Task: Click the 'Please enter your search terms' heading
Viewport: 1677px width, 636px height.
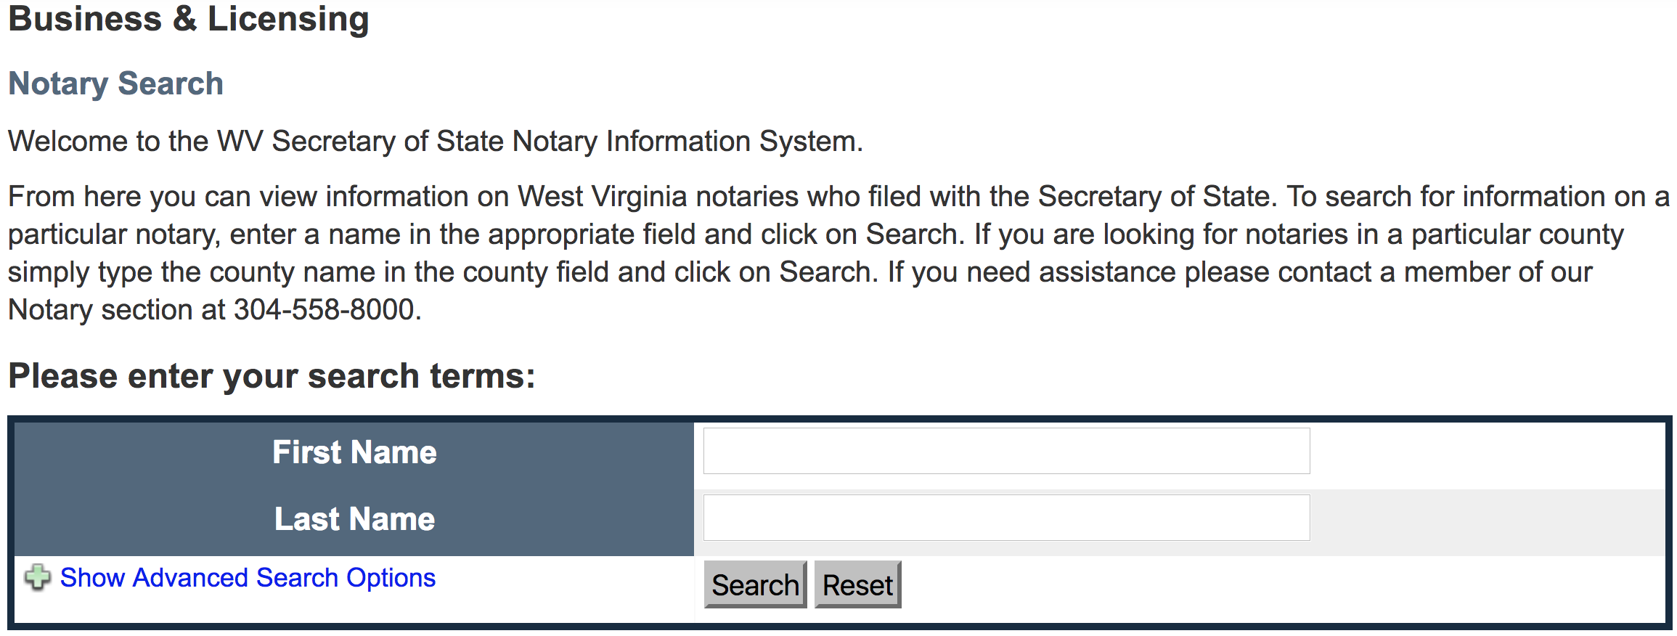Action: 272,376
